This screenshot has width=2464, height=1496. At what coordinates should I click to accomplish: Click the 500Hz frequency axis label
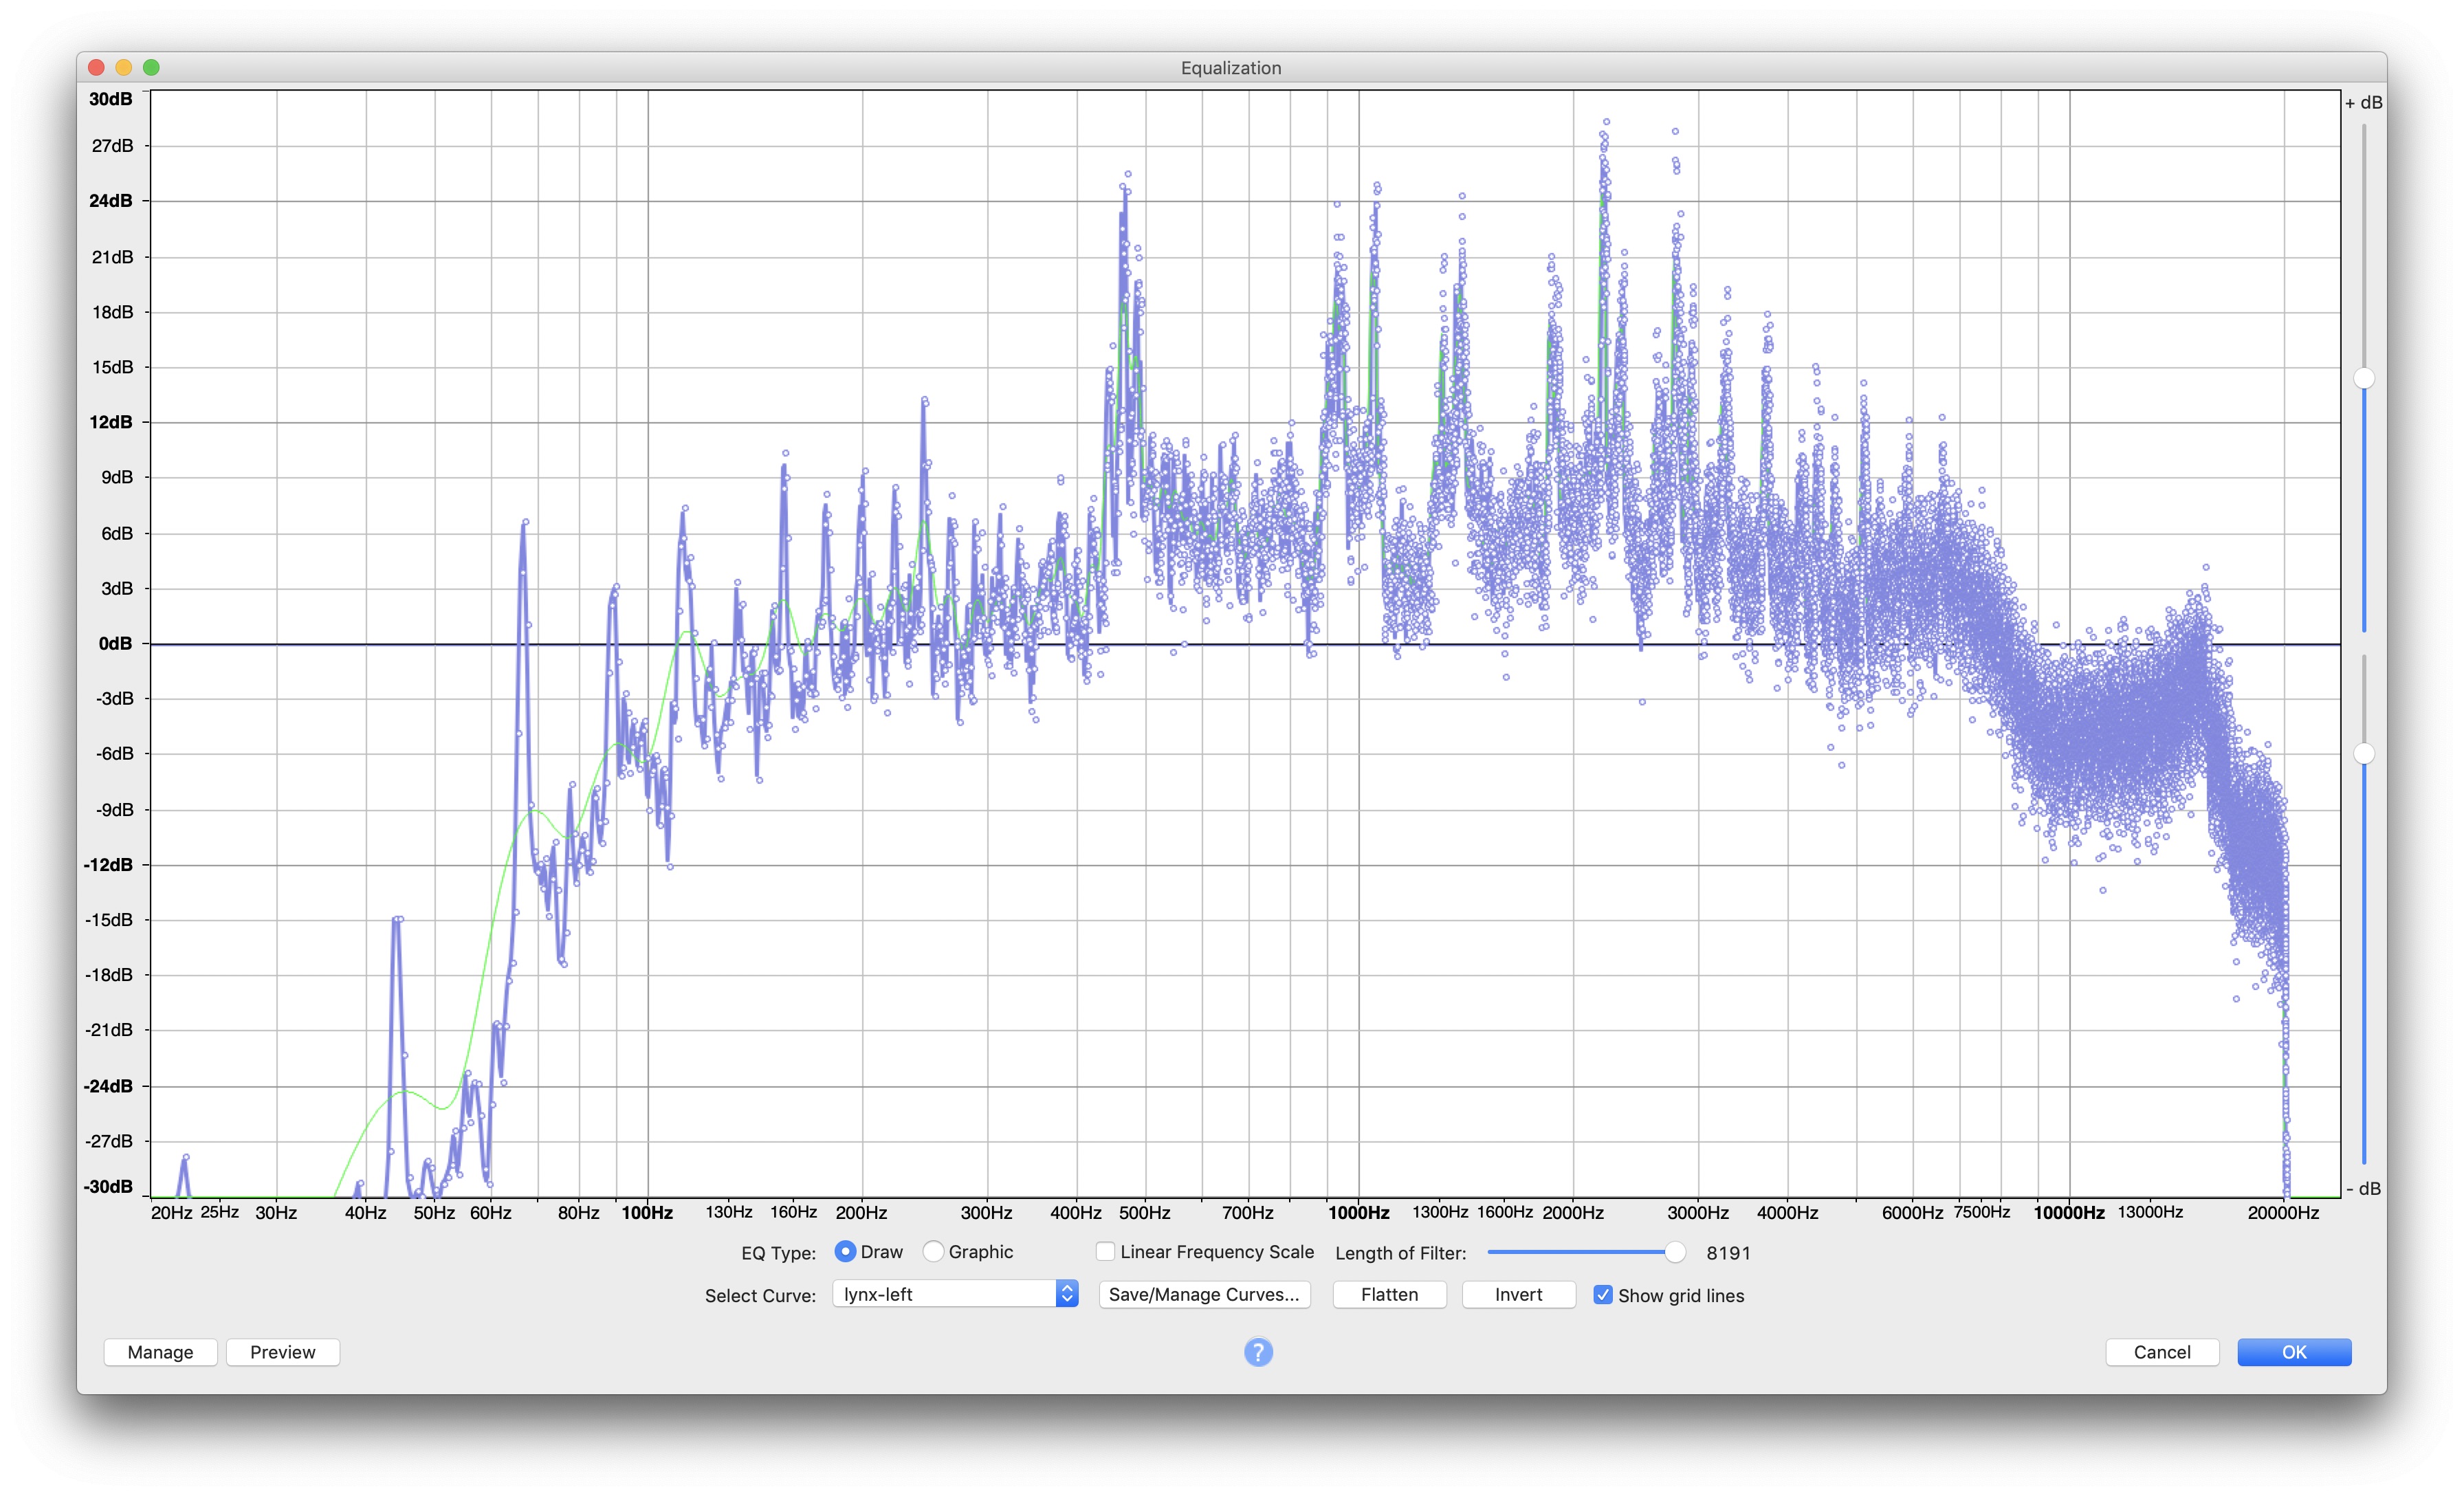coord(1144,1213)
